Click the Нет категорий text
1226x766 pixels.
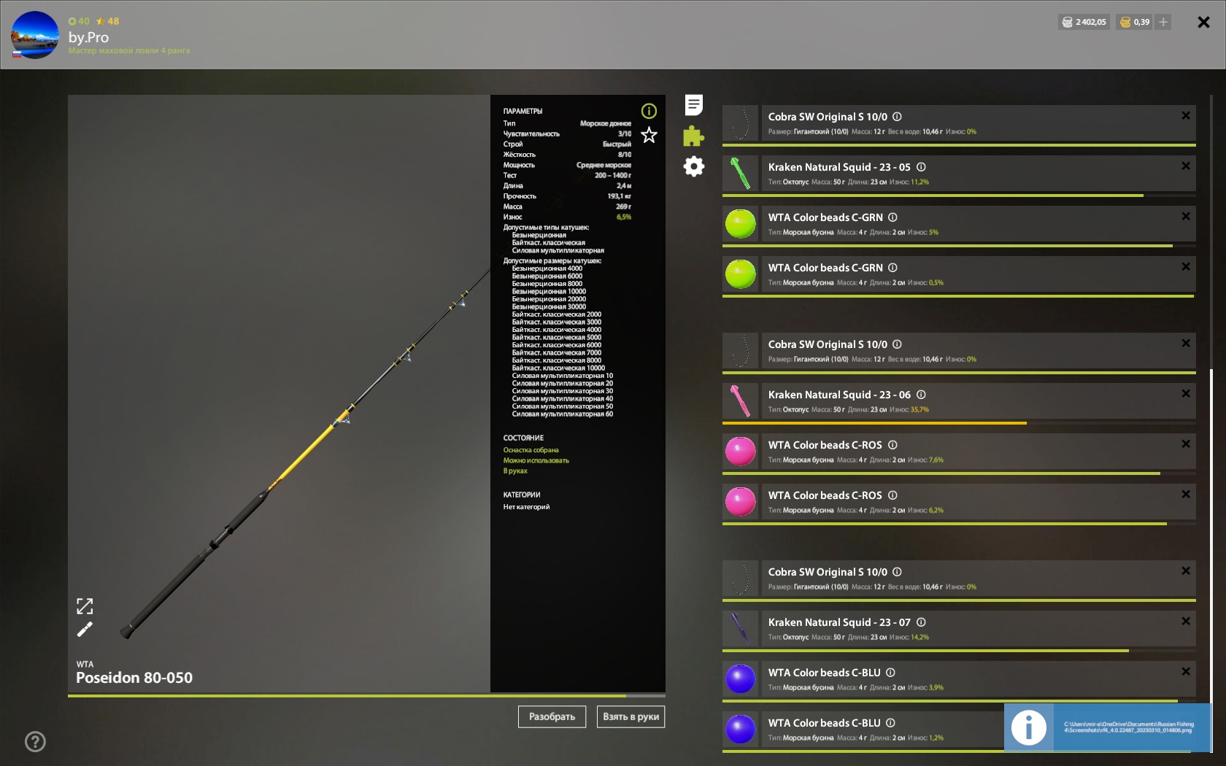click(x=526, y=507)
